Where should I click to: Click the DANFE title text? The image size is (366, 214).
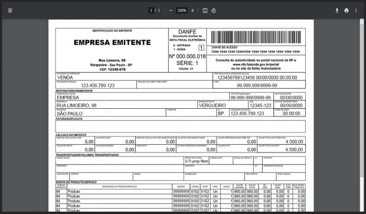point(187,31)
